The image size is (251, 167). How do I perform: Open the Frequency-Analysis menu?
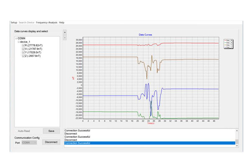click(x=47, y=22)
